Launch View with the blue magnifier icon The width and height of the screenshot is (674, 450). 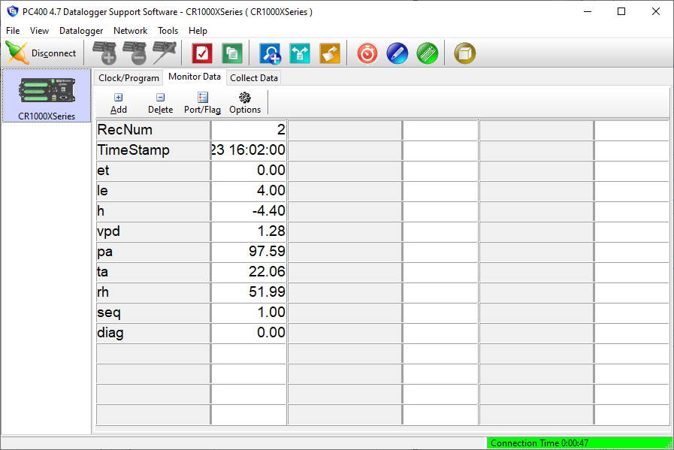pos(270,53)
